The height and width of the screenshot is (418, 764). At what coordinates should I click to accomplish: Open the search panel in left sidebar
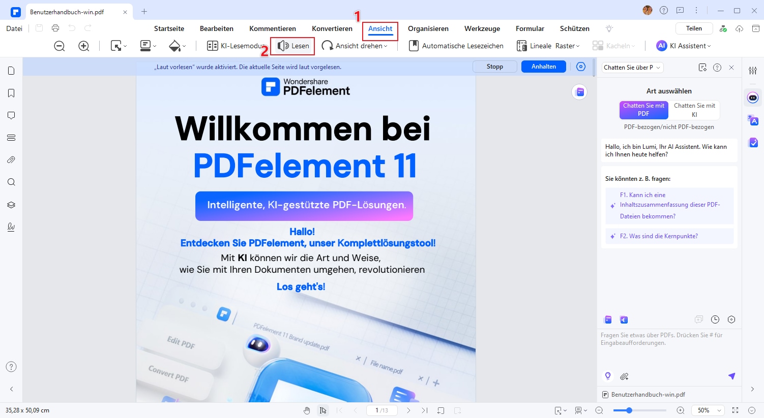point(11,182)
